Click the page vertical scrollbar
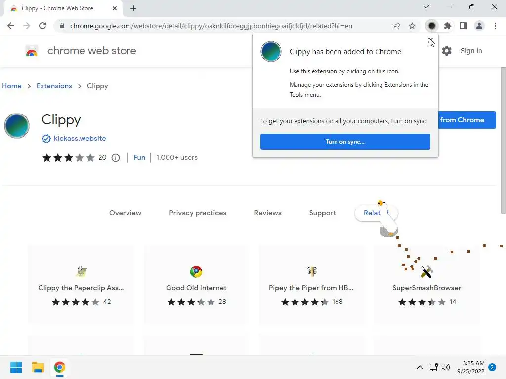The height and width of the screenshot is (379, 506). coord(503,140)
